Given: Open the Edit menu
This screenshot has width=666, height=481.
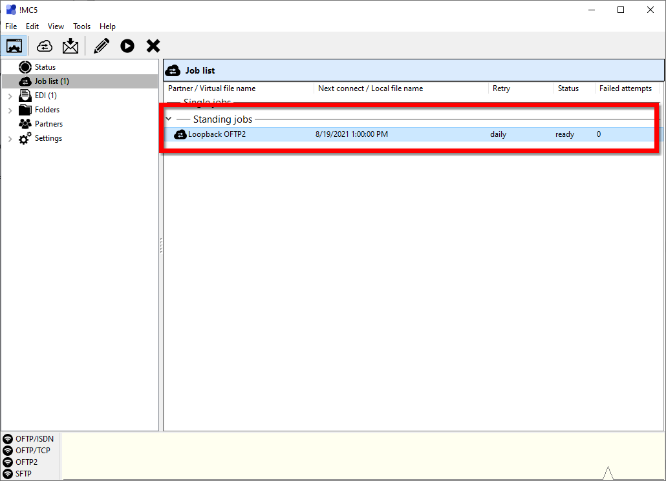Looking at the screenshot, I should click(32, 26).
